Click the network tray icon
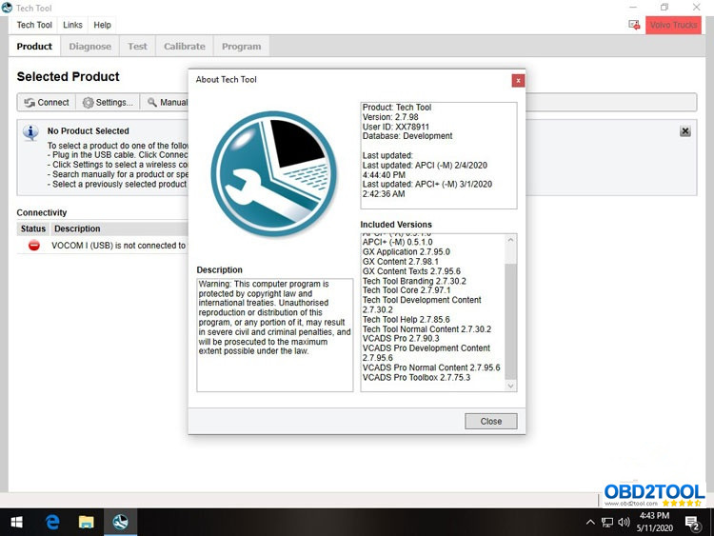The height and width of the screenshot is (536, 714). point(607,523)
